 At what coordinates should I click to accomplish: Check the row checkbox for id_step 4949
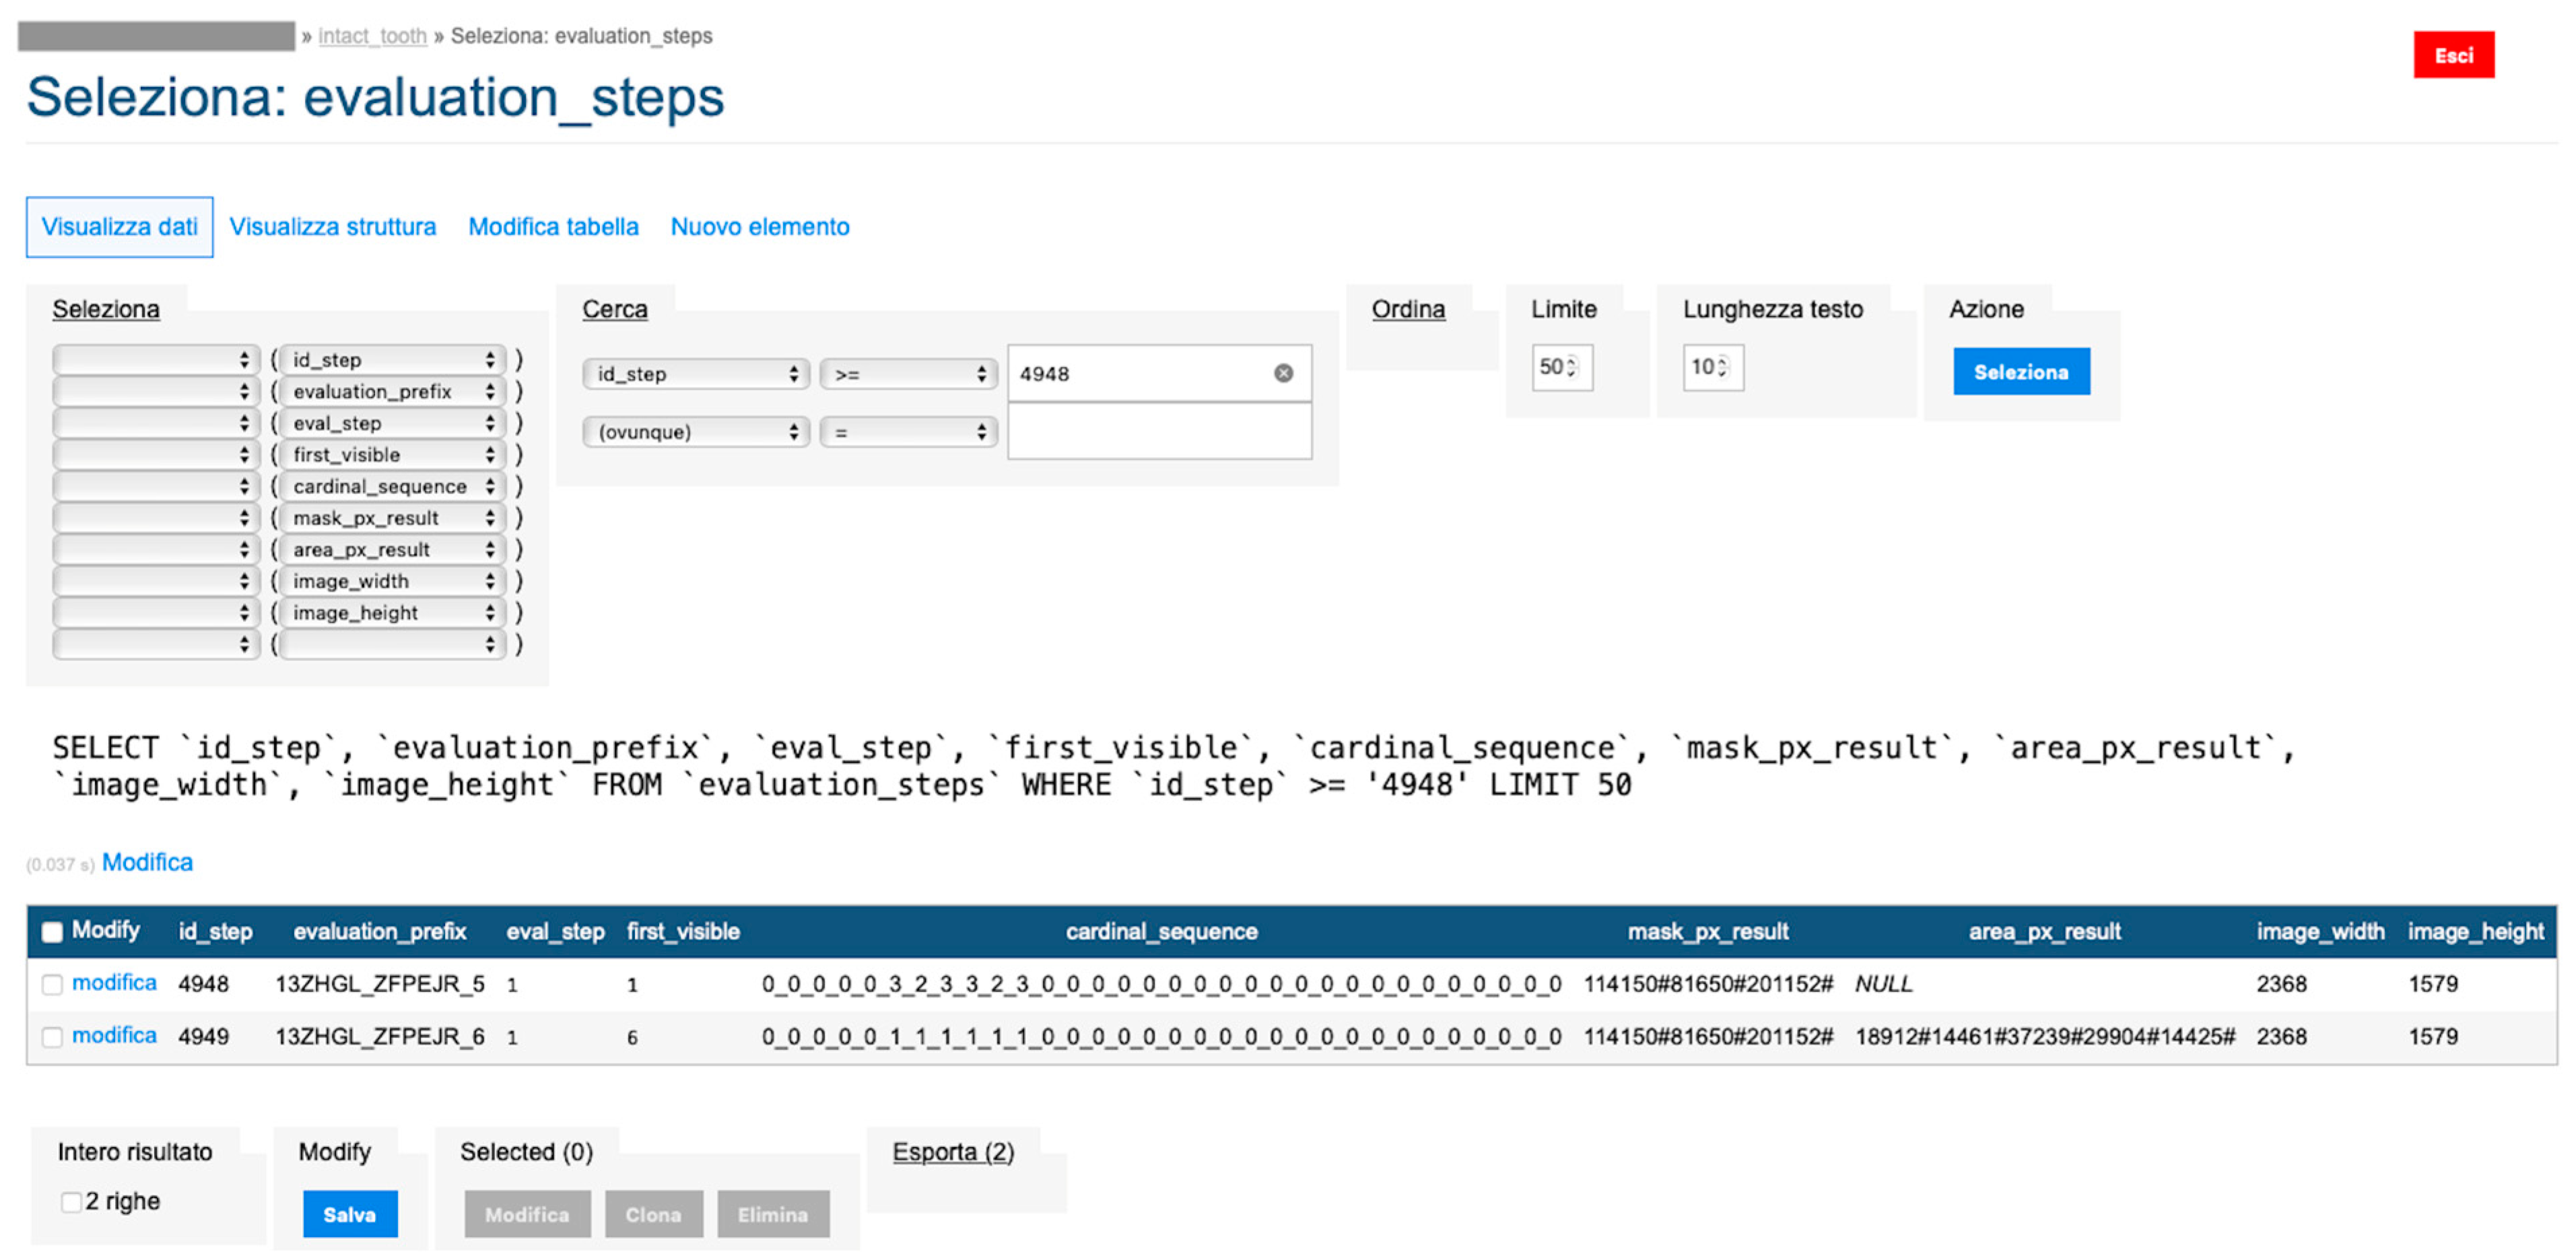click(52, 1037)
